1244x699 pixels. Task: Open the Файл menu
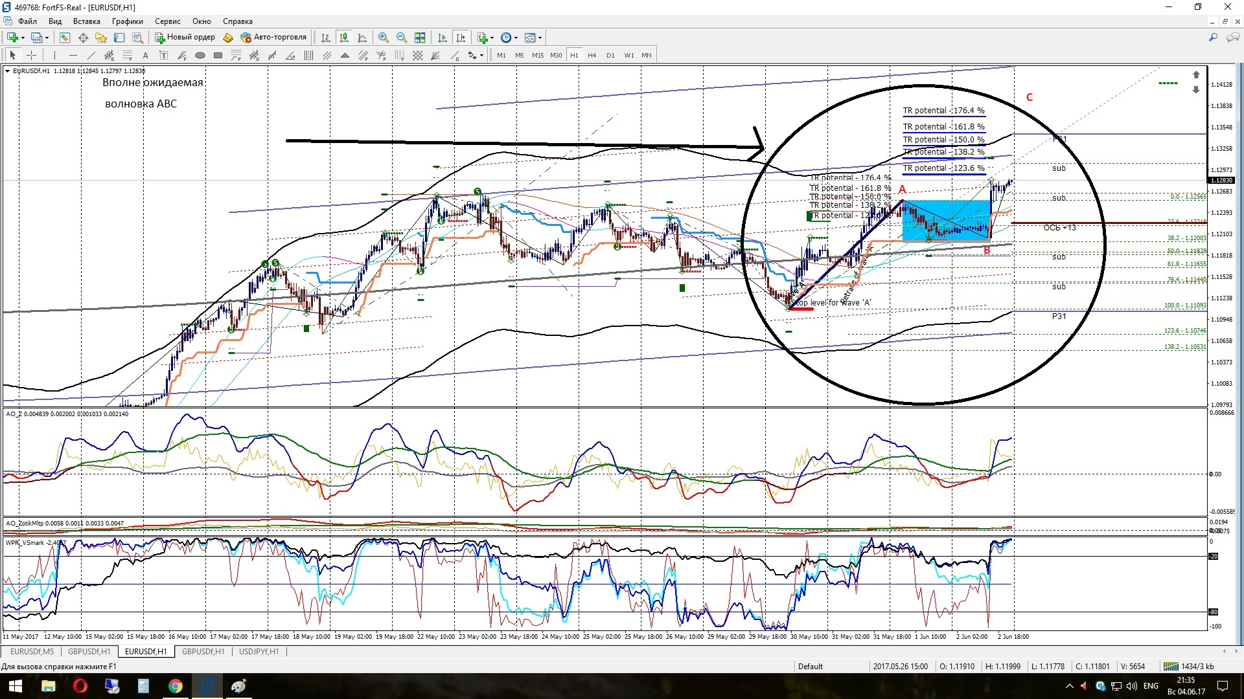click(27, 21)
